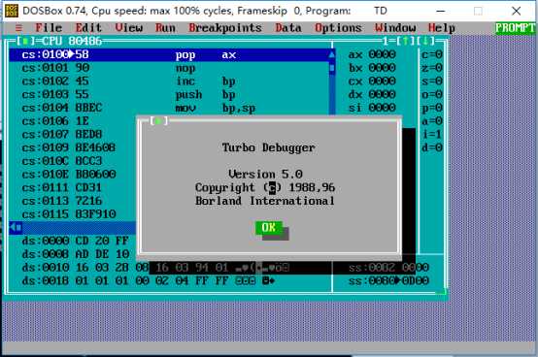Select the cs:0101 nop instruction line
538x357 pixels.
click(x=168, y=68)
